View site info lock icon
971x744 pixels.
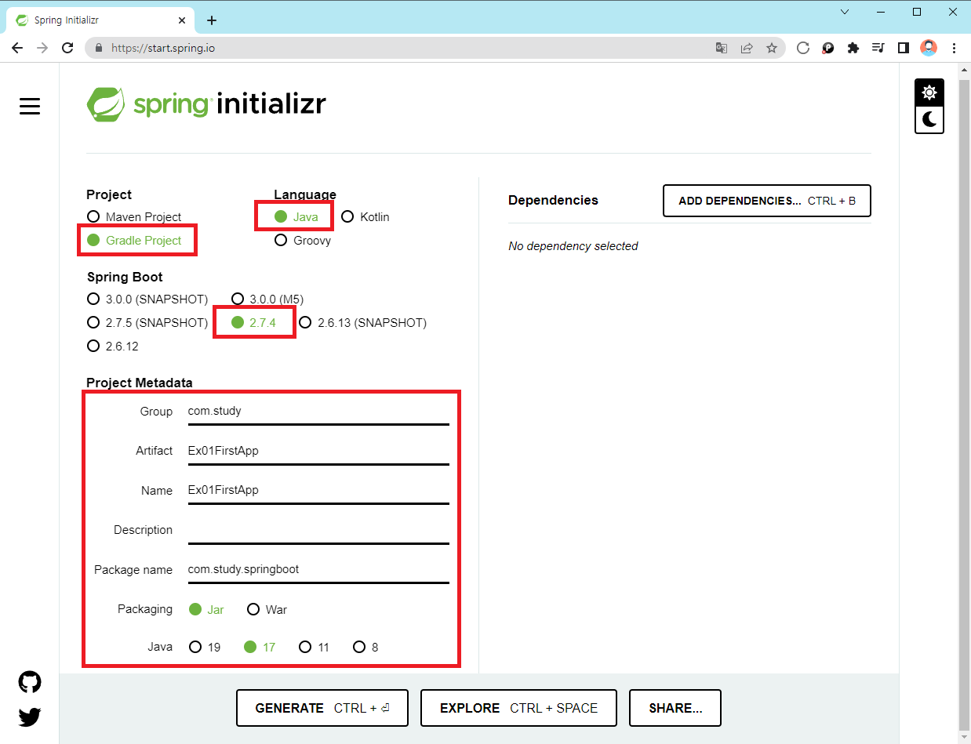99,48
